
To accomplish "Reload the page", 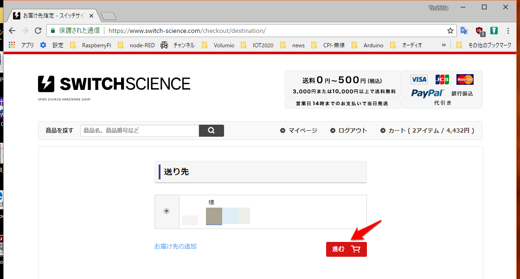I will (38, 31).
